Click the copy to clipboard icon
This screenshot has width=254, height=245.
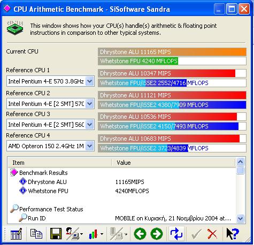tap(36, 234)
